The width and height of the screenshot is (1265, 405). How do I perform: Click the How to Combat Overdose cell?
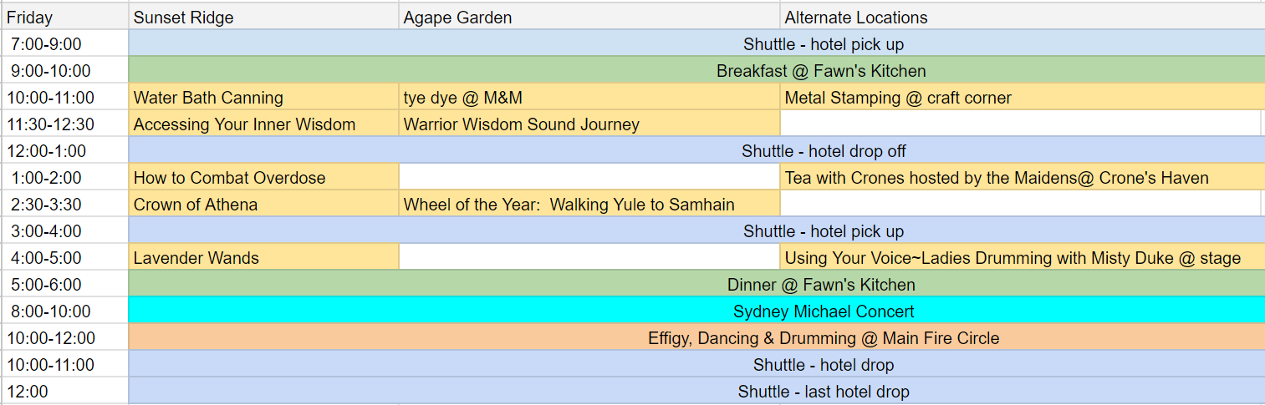[x=263, y=177]
